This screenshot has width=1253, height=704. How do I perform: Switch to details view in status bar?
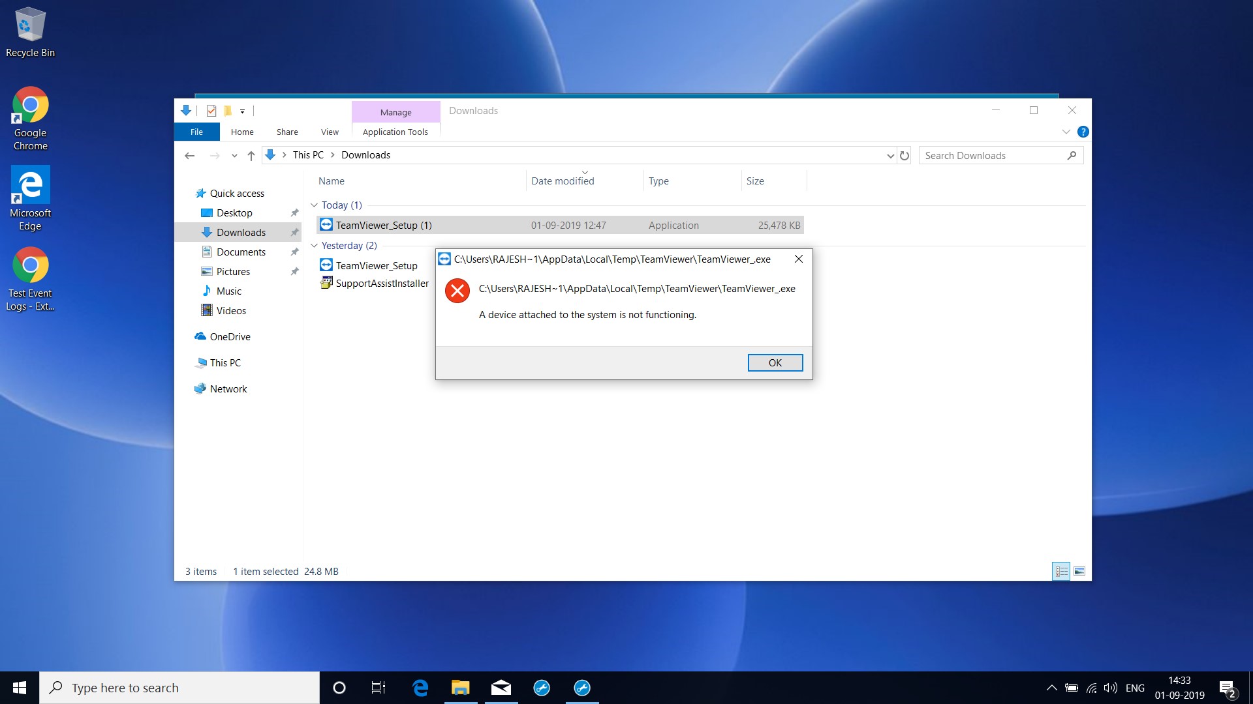pyautogui.click(x=1061, y=571)
